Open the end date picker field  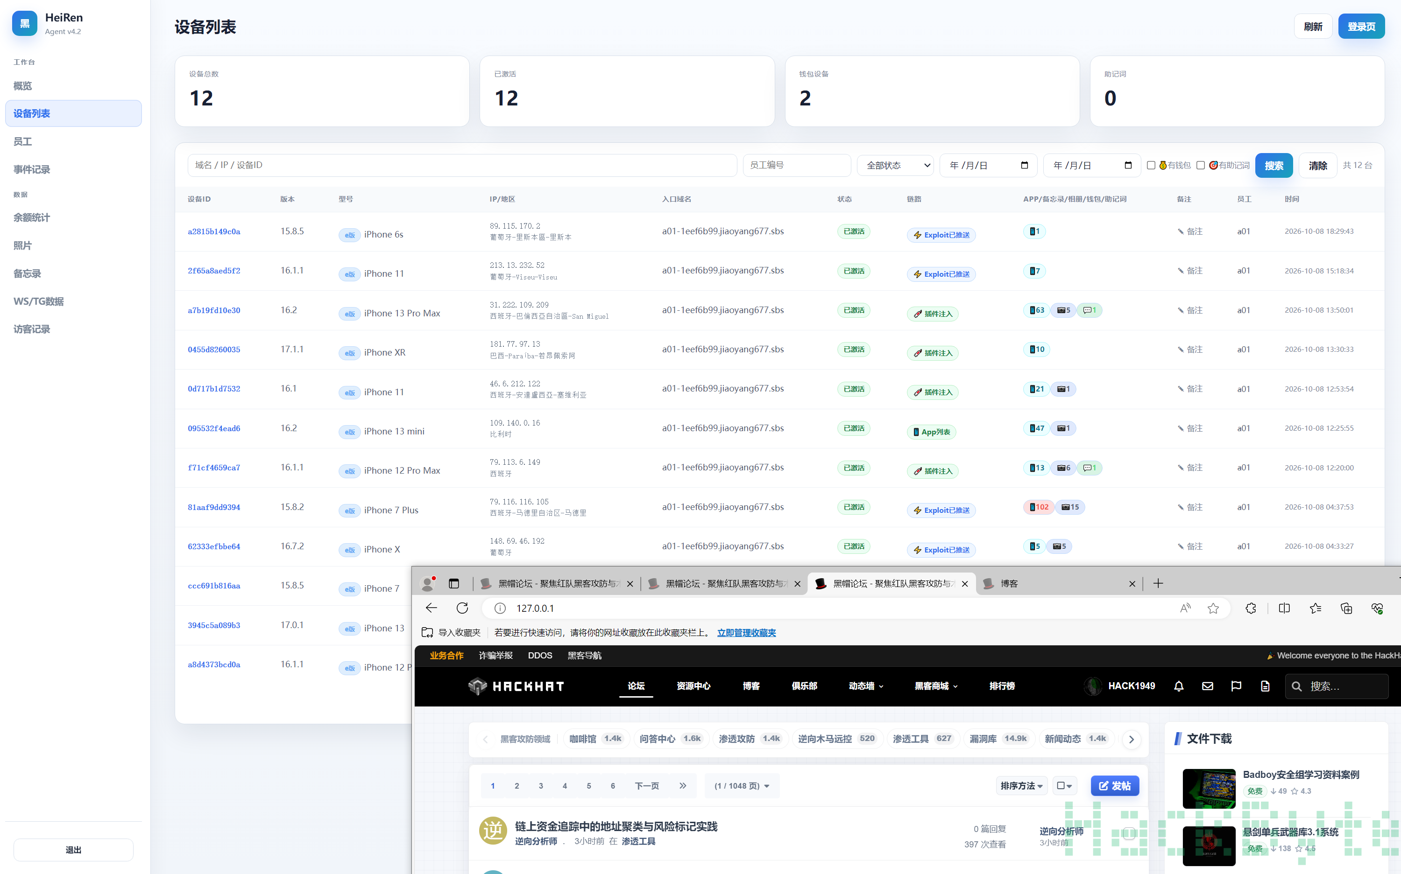1091,165
